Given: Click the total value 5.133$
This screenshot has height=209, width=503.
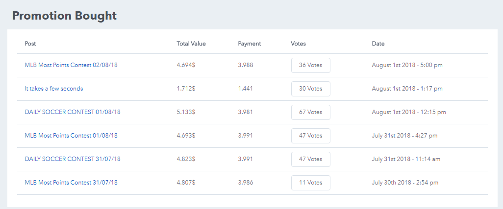Looking at the screenshot, I should (x=186, y=112).
